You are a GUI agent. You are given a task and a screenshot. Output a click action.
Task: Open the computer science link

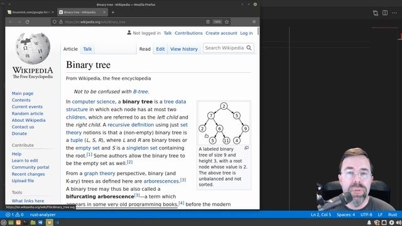(94, 102)
